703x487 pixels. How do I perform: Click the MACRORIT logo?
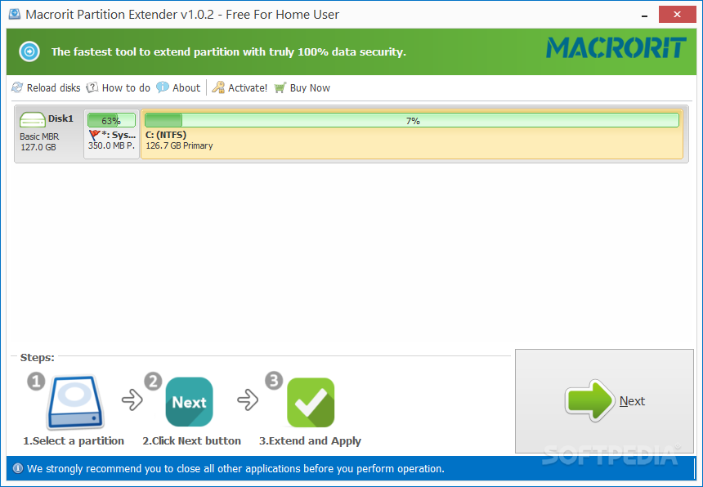[x=616, y=47]
